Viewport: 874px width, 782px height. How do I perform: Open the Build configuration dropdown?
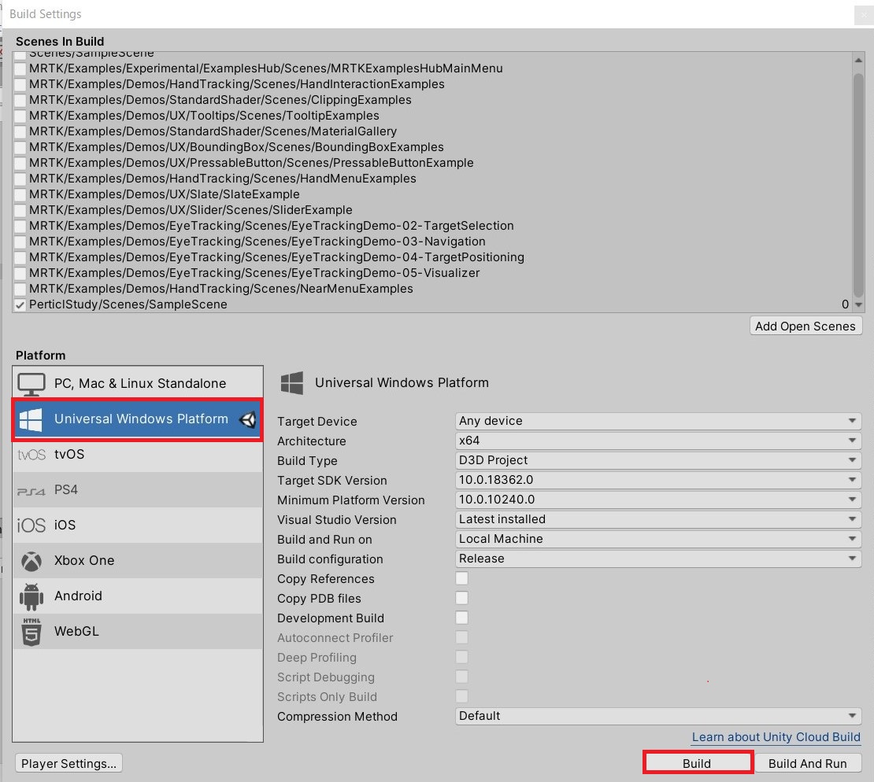click(x=657, y=559)
